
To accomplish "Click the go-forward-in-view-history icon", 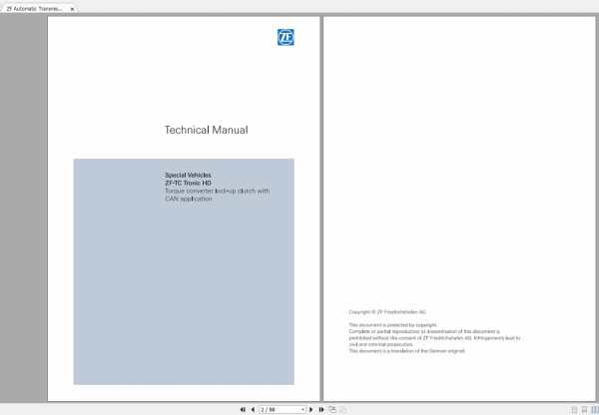I will 342,409.
